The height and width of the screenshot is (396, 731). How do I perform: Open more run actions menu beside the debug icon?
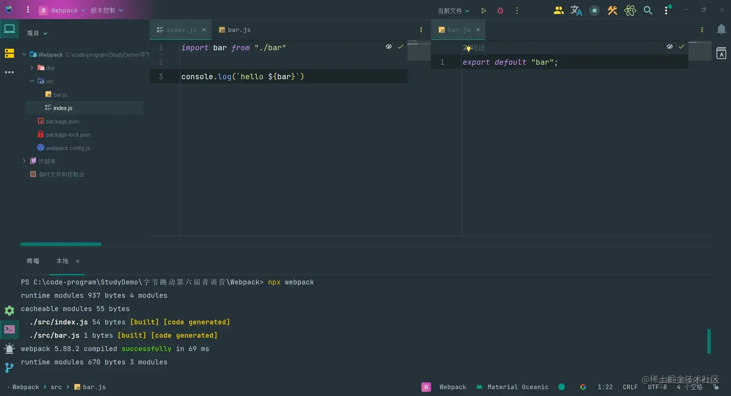point(517,11)
